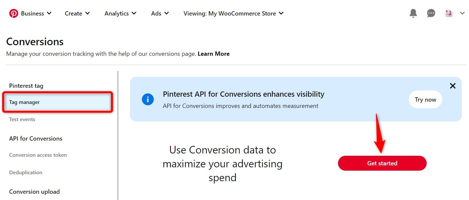
Task: Expand the Analytics dropdown
Action: (120, 13)
